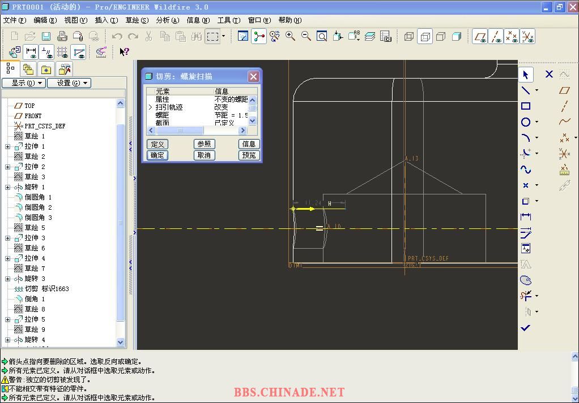Click the print icon in toolbar
This screenshot has width=579, height=403.
62,37
